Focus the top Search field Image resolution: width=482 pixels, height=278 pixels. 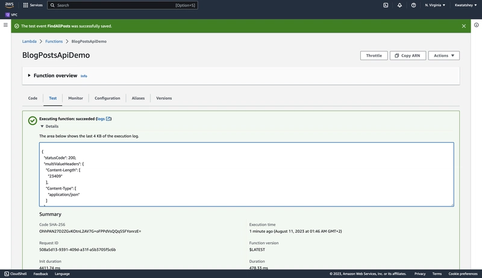coord(122,5)
